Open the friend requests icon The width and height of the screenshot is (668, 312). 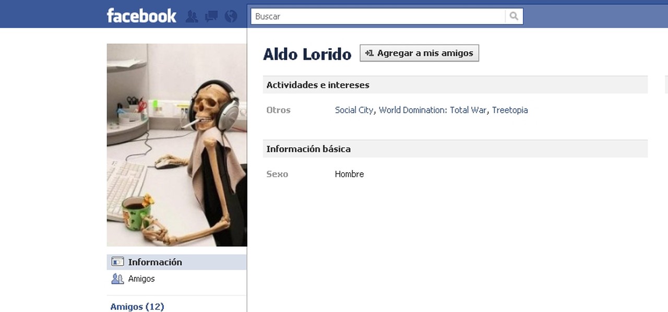pyautogui.click(x=192, y=16)
